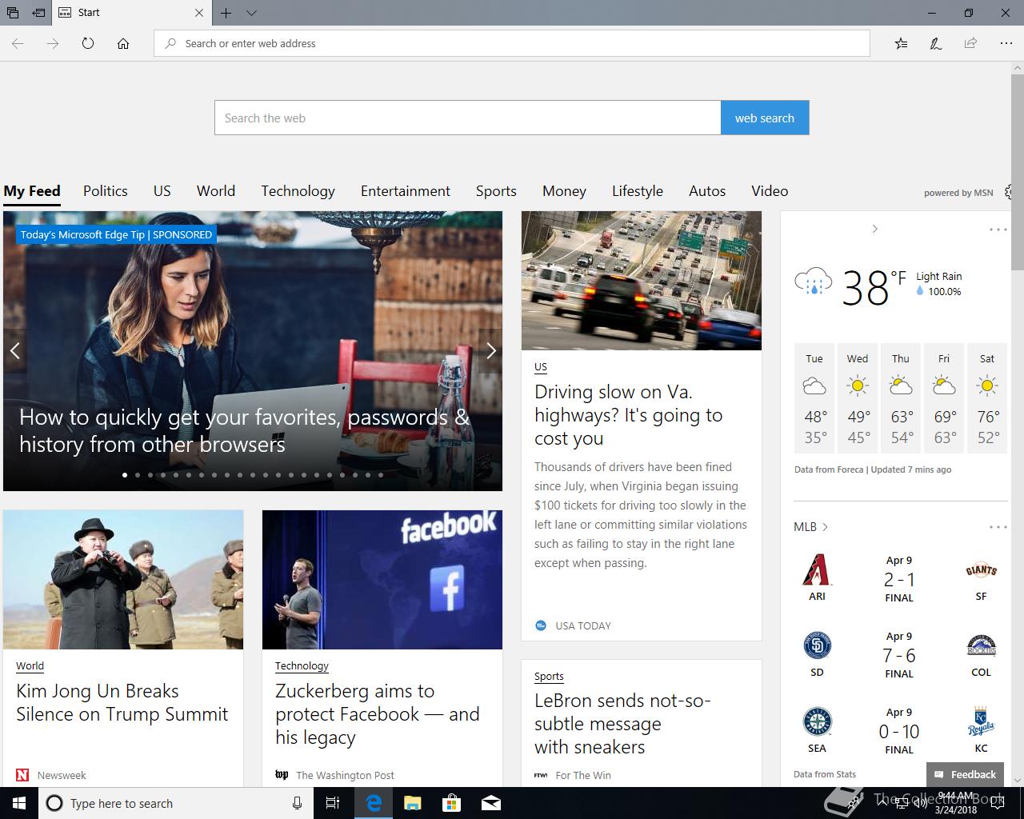The image size is (1024, 819).
Task: Click the web search button
Action: (765, 118)
